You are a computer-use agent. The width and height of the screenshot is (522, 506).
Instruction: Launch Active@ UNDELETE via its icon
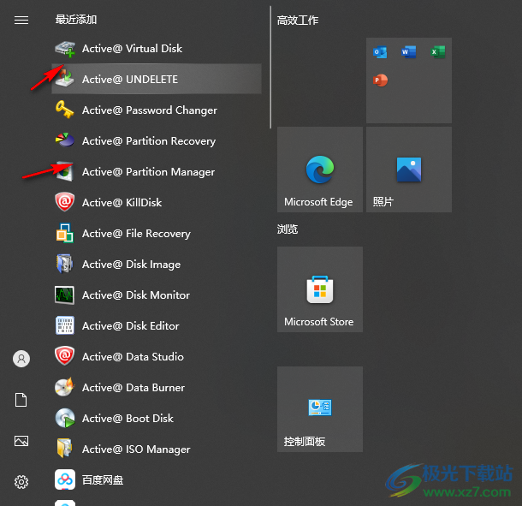tap(64, 78)
